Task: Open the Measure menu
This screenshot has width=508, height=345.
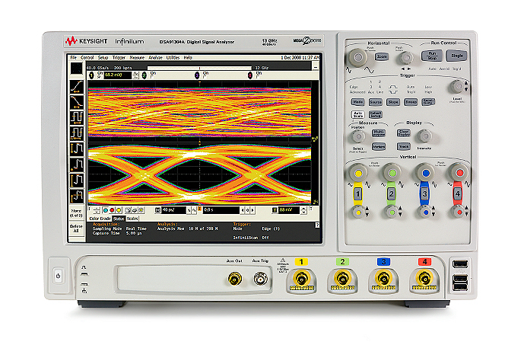Action: [x=137, y=58]
